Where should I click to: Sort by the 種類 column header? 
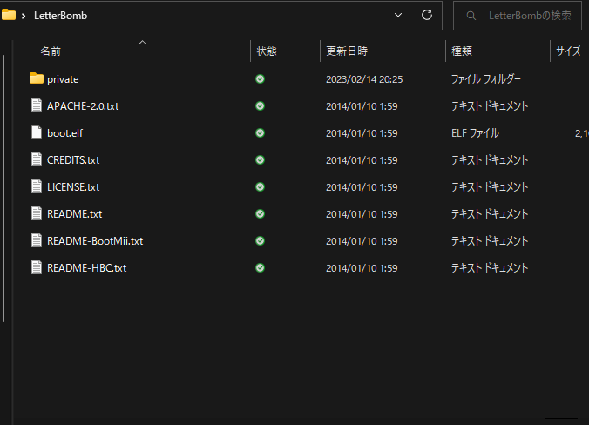pos(462,51)
